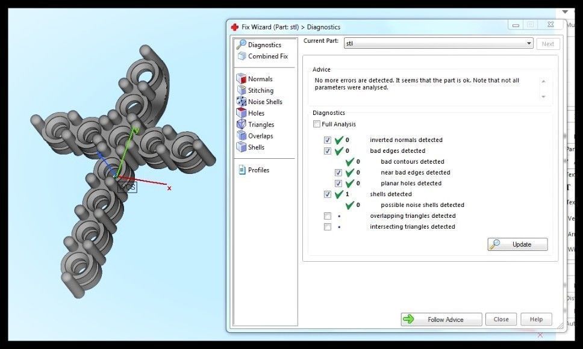Click the red cross Fix Wizard title icon
Image resolution: width=583 pixels, height=349 pixels.
tap(235, 27)
